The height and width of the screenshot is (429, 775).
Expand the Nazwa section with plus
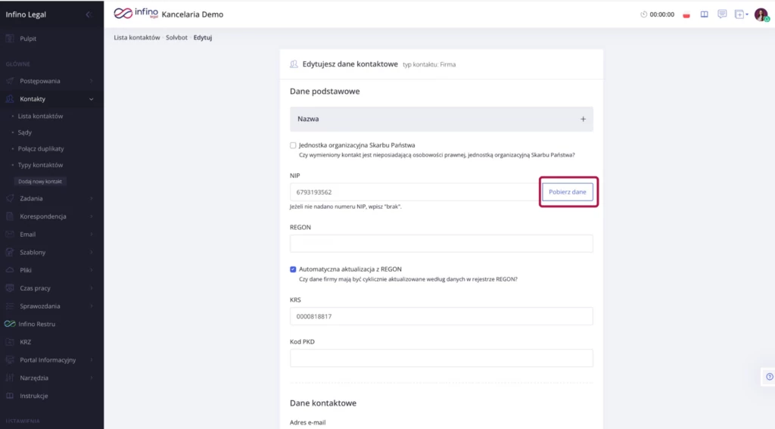pyautogui.click(x=583, y=119)
